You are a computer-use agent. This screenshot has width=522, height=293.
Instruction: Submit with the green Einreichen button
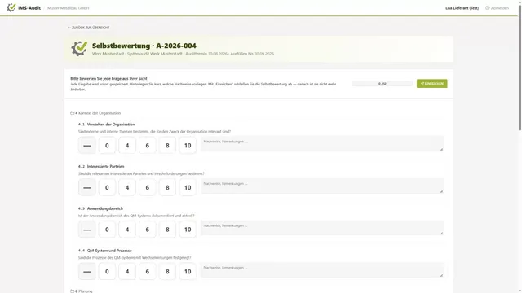(431, 84)
